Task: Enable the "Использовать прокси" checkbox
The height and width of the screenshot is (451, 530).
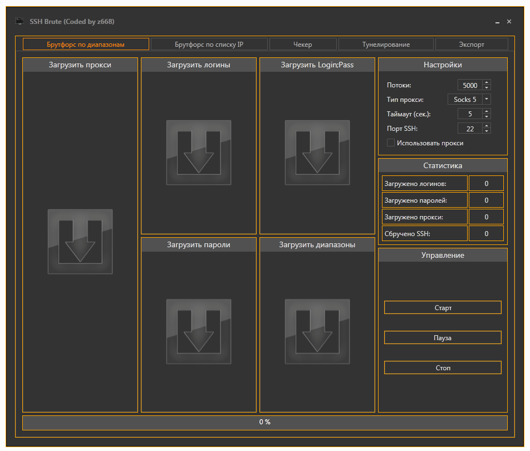Action: [x=391, y=143]
